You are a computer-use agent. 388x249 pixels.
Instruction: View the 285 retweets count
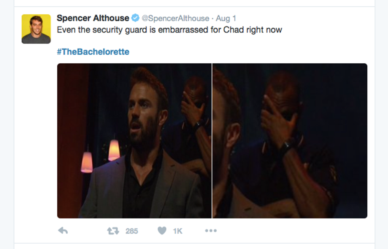(131, 231)
